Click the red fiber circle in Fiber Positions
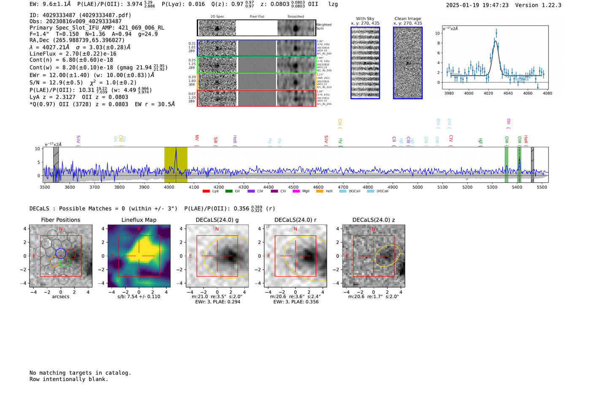The image size is (591, 402). tap(70, 254)
